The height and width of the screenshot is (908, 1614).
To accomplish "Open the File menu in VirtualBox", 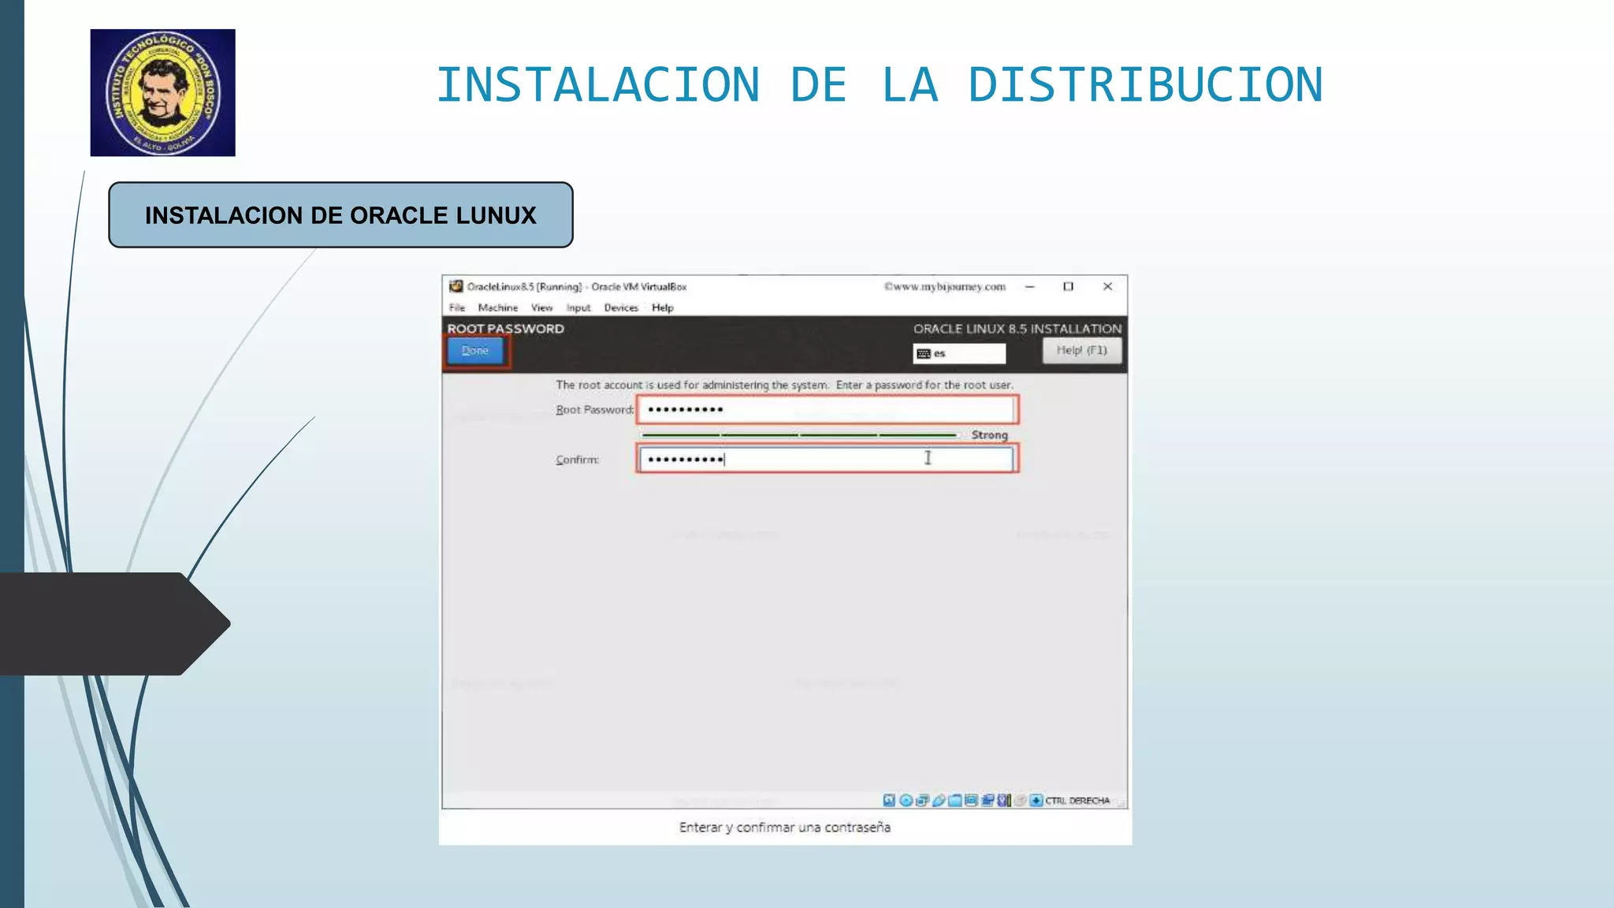I will pyautogui.click(x=457, y=307).
